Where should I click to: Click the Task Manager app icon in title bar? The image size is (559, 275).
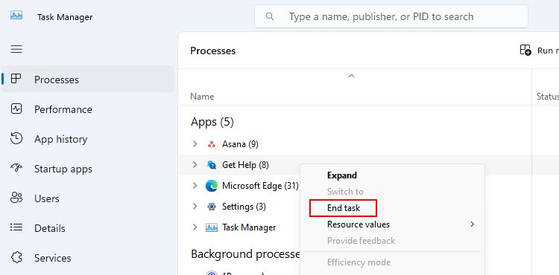click(x=16, y=16)
